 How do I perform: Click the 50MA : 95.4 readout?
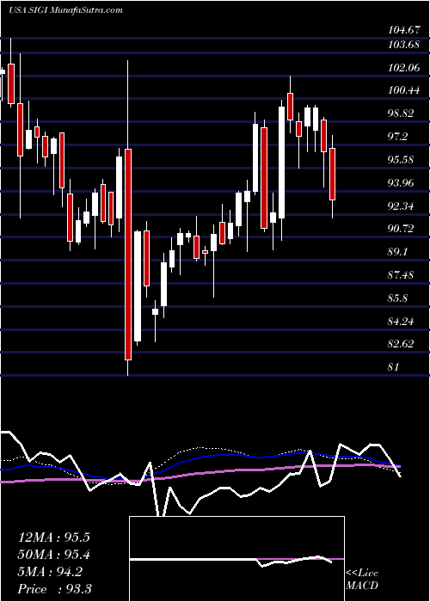point(53,555)
